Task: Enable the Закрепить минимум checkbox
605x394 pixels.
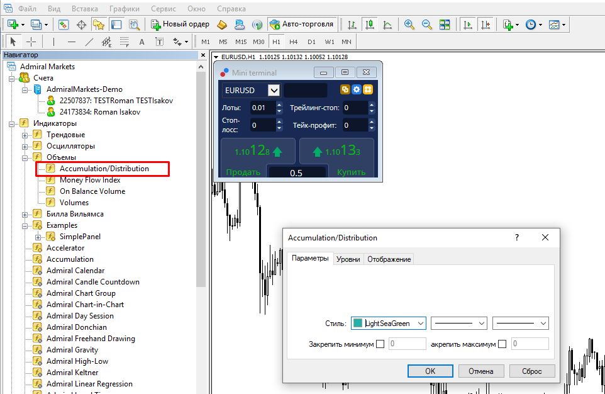Action: point(380,344)
